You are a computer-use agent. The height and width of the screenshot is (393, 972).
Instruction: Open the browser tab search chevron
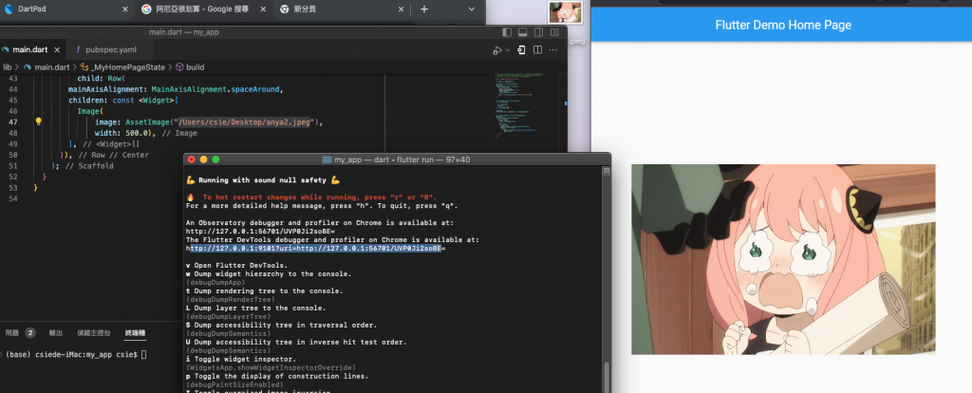472,9
